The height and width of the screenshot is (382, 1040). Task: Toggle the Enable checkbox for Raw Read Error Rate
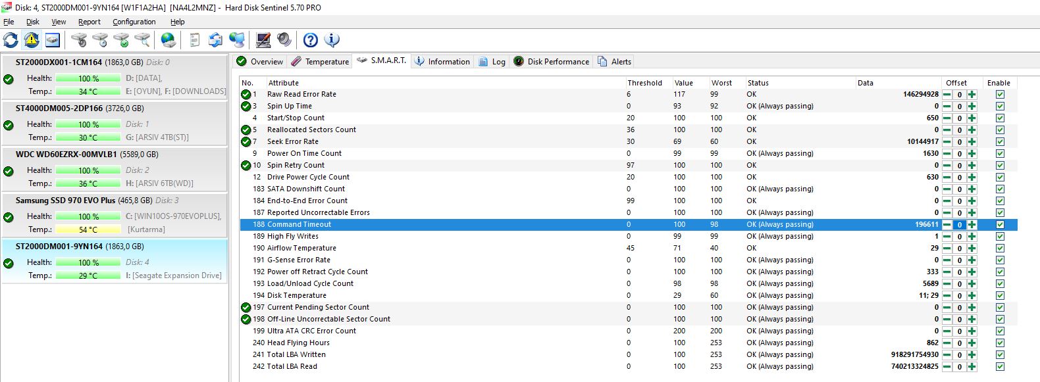coord(1000,95)
